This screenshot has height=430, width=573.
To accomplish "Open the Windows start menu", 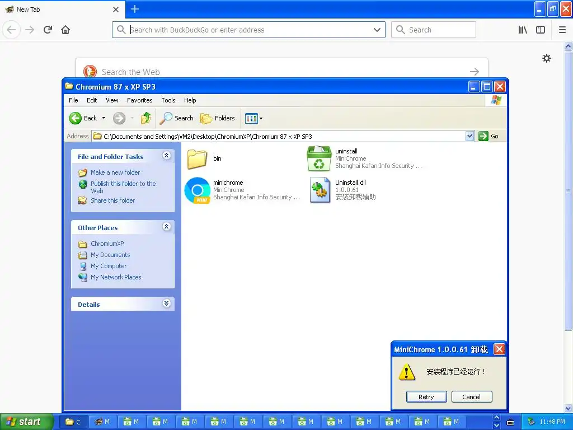I will tap(26, 422).
